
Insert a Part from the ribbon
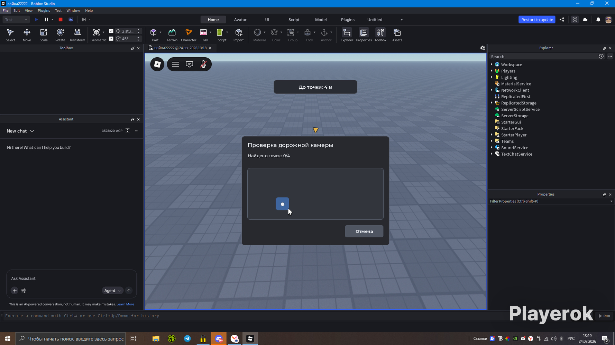pyautogui.click(x=154, y=32)
